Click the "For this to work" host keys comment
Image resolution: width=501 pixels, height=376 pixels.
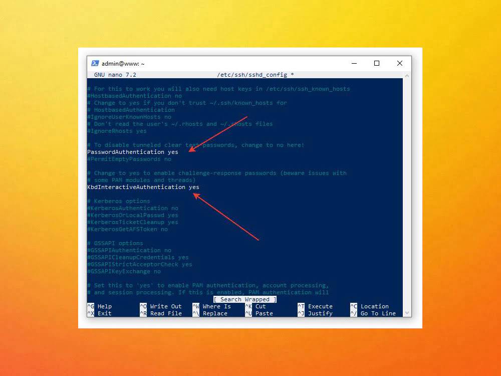point(218,89)
